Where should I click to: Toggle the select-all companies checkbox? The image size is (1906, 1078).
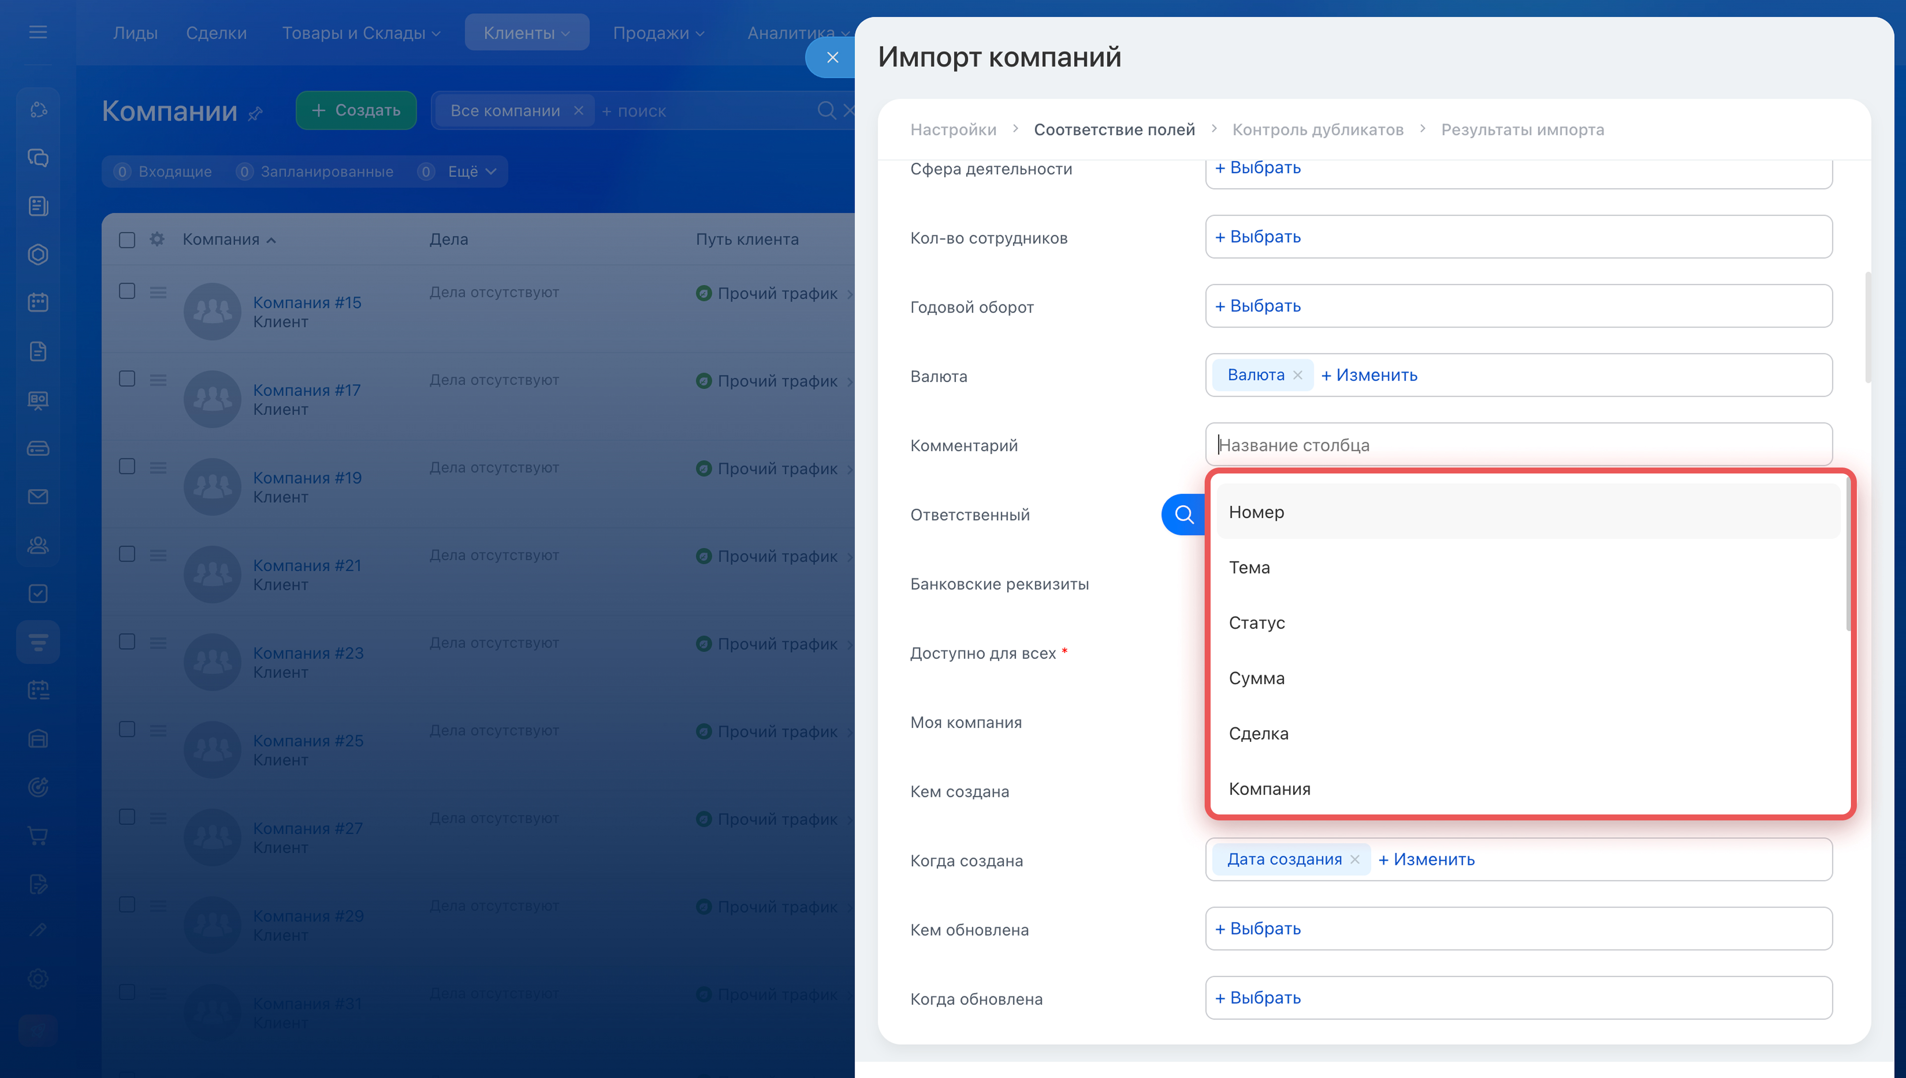[x=127, y=240]
